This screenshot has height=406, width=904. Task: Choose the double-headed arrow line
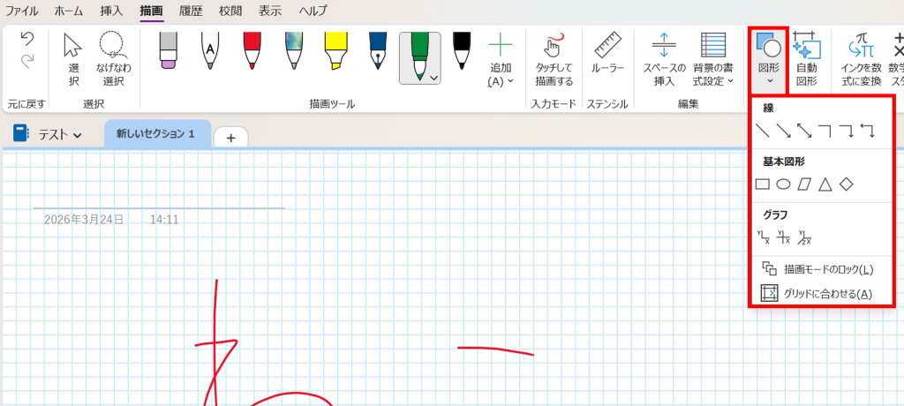(804, 131)
